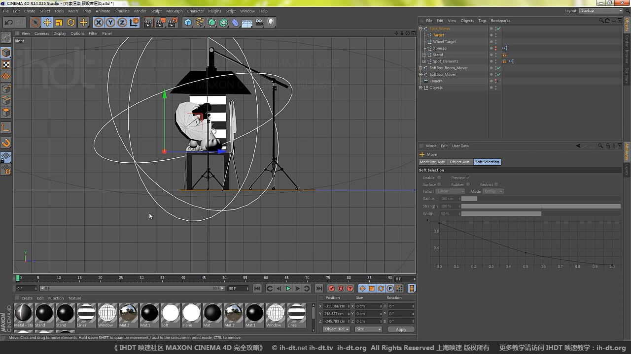Click the Record Active Objects keyframe button
The width and height of the screenshot is (631, 354).
[331, 289]
